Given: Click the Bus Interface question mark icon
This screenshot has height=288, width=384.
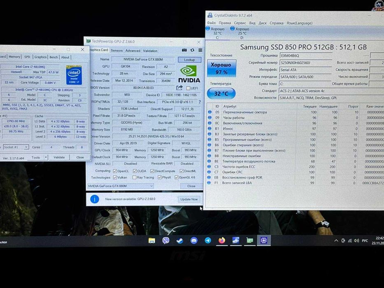Looking at the screenshot, I should (x=200, y=102).
